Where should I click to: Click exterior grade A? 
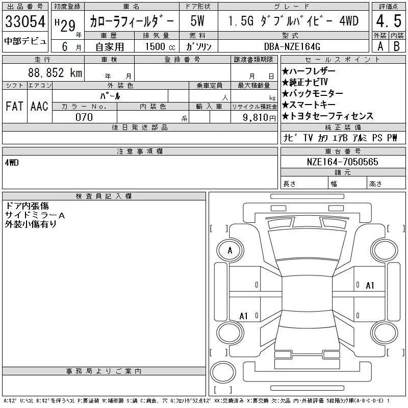click(x=380, y=46)
